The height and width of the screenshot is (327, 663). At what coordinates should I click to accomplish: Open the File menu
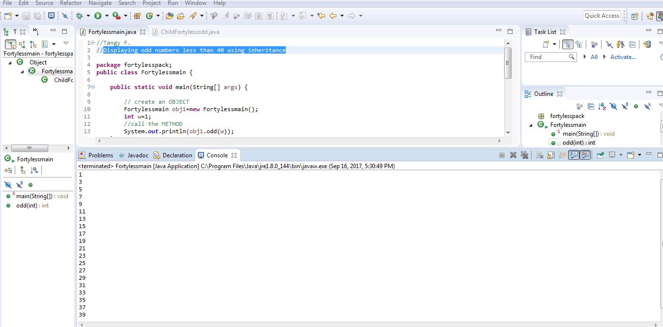pos(7,3)
